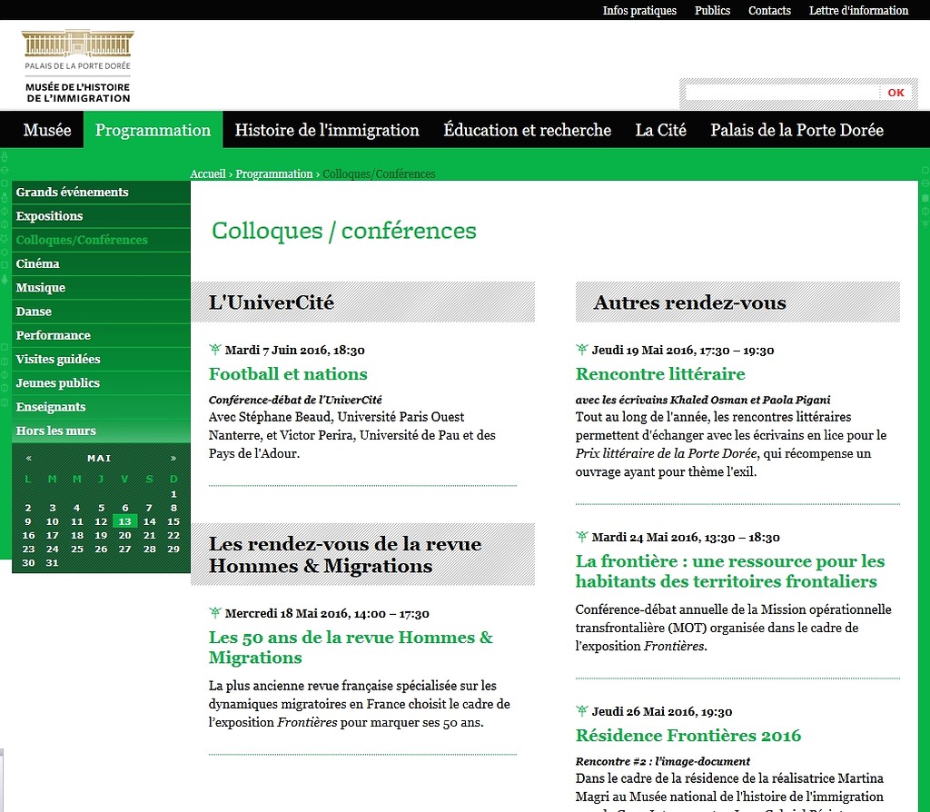Go to next month in calendar
Viewport: 930px width, 812px height.
tap(173, 458)
